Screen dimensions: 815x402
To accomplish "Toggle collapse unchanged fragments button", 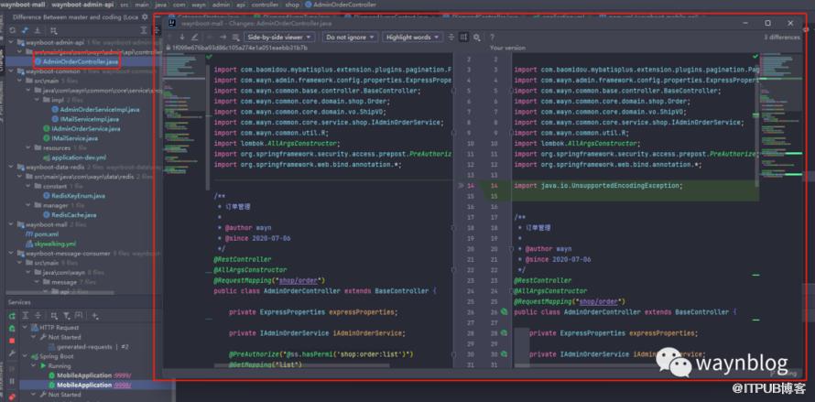I will click(451, 38).
